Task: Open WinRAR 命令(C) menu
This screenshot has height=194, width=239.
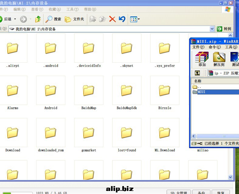Action: pos(215,47)
